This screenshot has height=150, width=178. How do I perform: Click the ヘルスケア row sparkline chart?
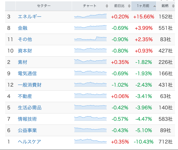[90, 141]
